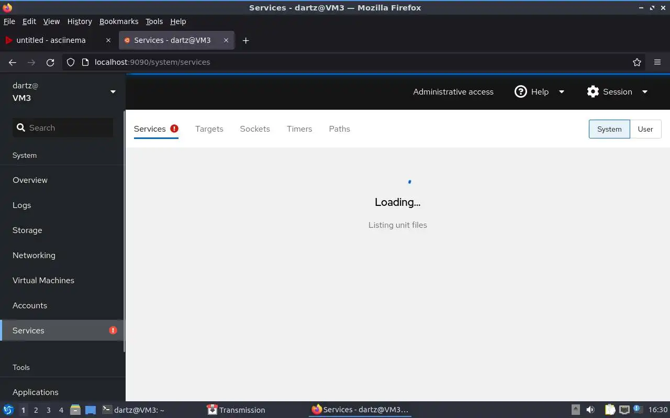
Task: Click the Session gear icon
Action: [593, 92]
